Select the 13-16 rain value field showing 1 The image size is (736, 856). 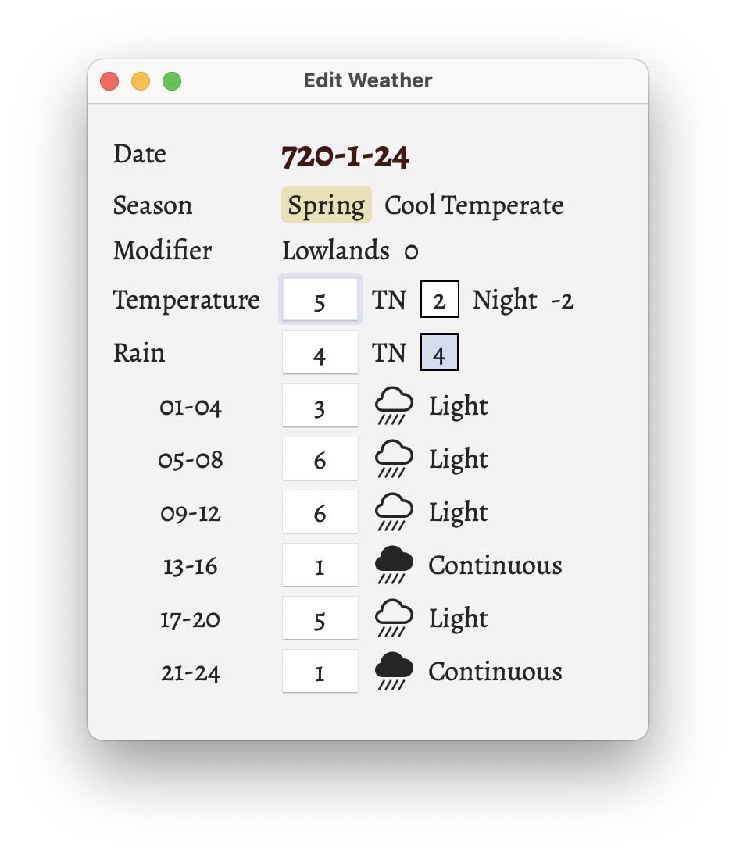320,565
